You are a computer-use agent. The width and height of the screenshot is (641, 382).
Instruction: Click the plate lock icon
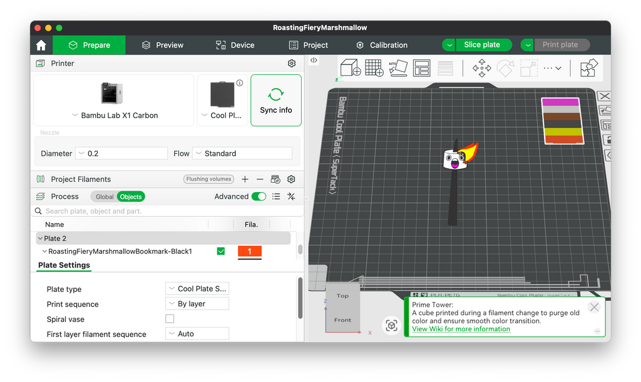click(x=607, y=140)
